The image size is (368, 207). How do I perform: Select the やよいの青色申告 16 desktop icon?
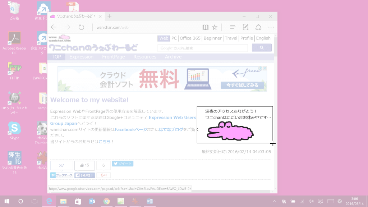point(14,163)
